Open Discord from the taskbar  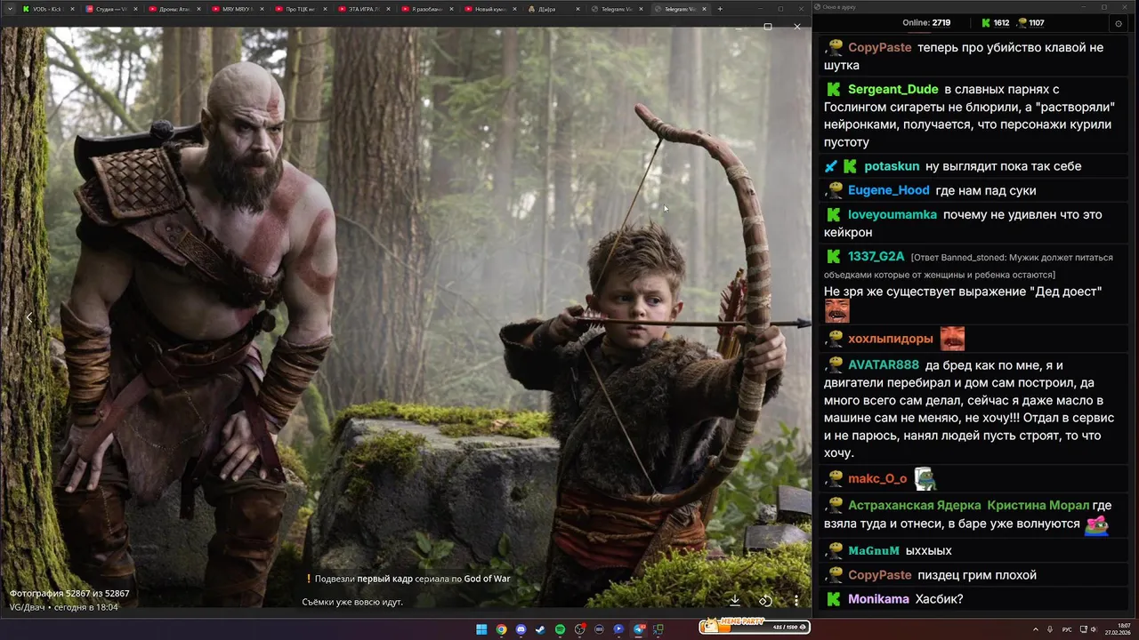tap(521, 629)
